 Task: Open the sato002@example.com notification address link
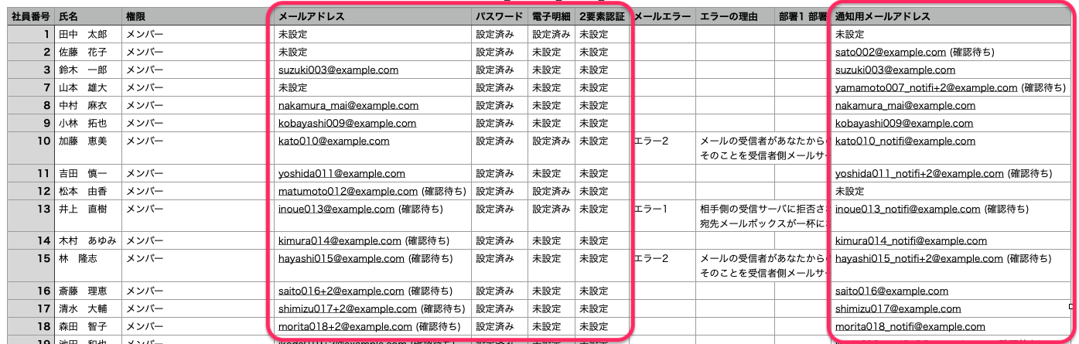point(890,53)
